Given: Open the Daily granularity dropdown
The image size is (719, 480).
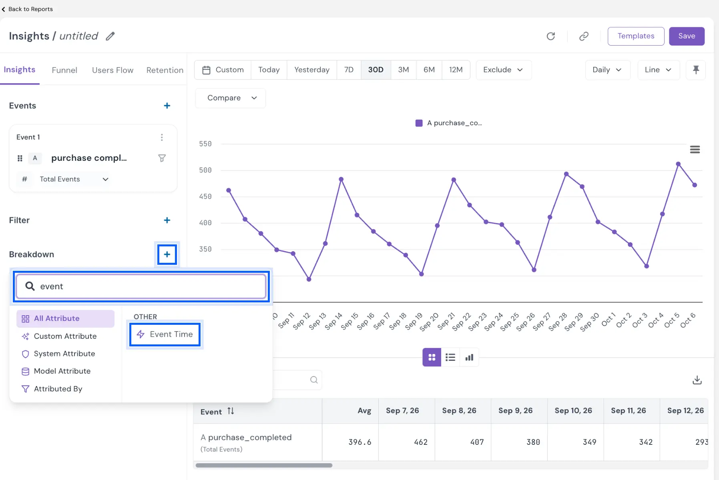Looking at the screenshot, I should (607, 70).
